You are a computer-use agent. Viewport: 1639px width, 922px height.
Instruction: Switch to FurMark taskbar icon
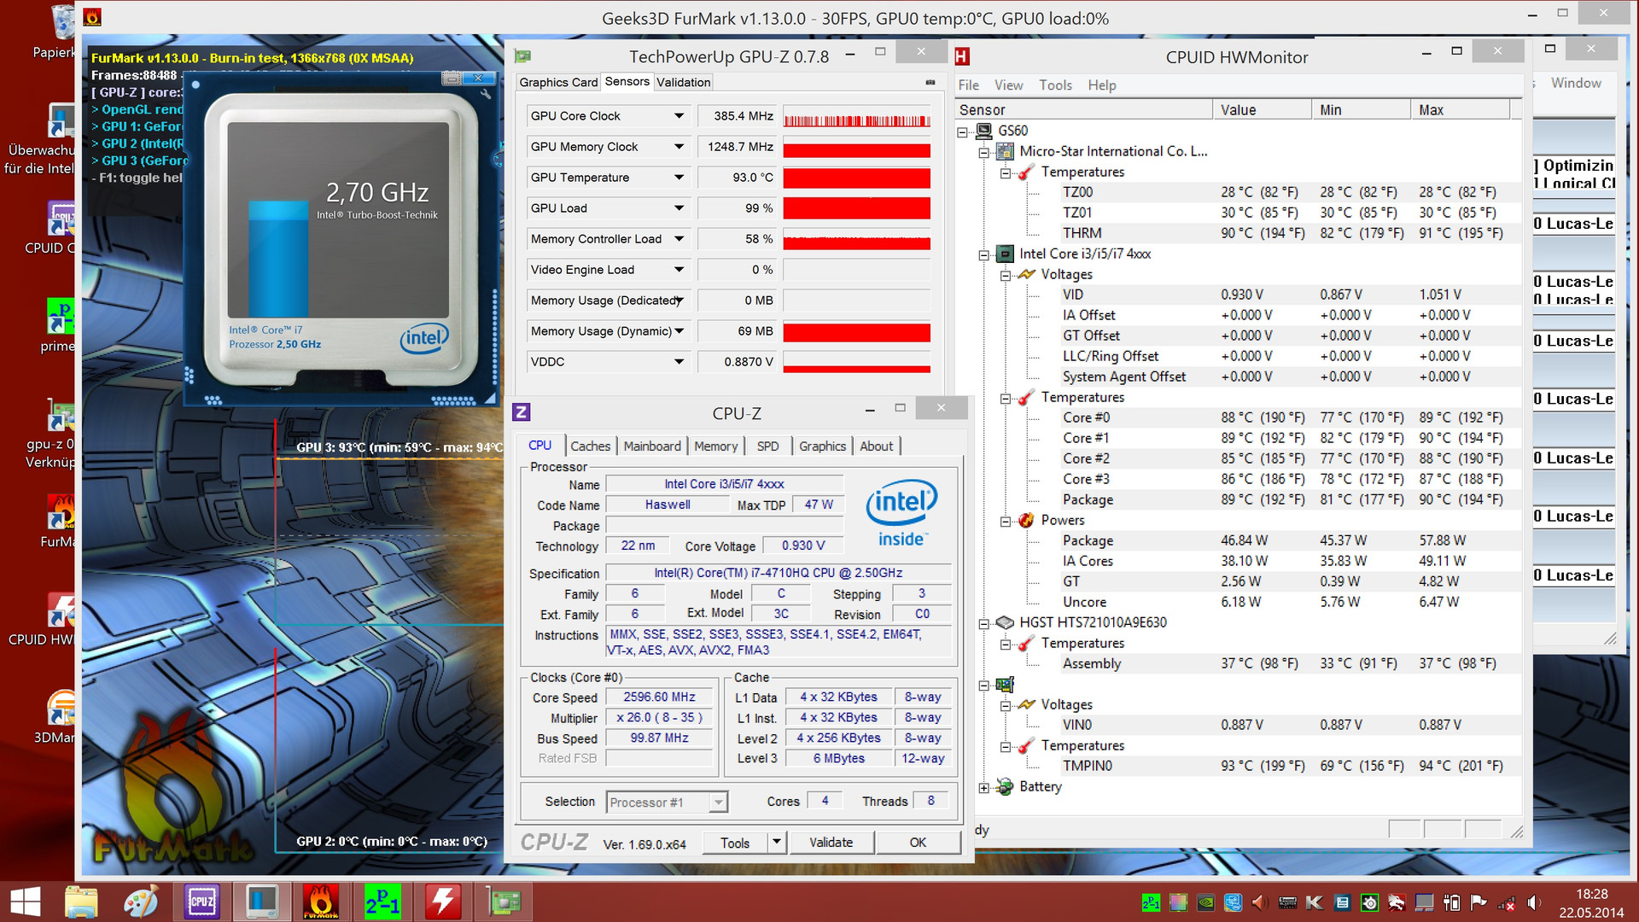(321, 902)
